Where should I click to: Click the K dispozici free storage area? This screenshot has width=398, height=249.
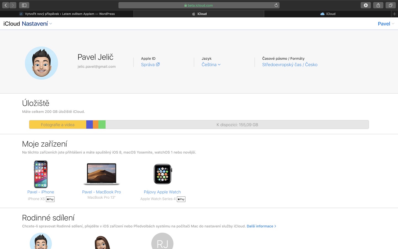pos(237,124)
